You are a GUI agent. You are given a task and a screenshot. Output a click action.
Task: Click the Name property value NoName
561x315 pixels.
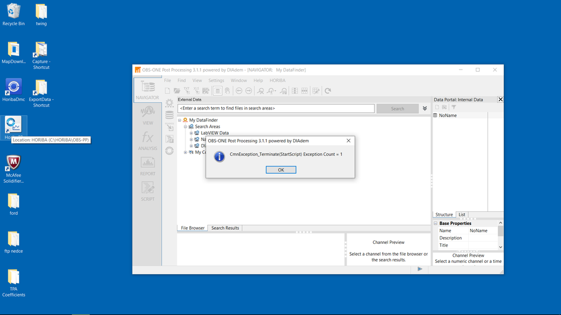point(478,231)
